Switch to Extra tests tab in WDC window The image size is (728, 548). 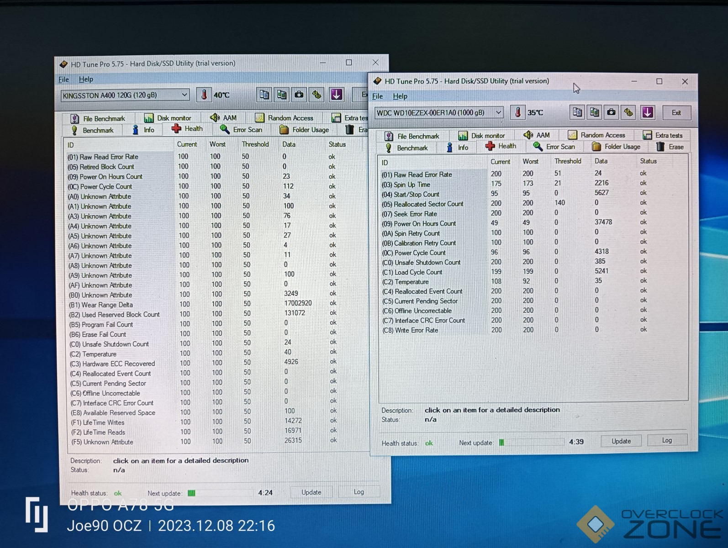point(663,135)
